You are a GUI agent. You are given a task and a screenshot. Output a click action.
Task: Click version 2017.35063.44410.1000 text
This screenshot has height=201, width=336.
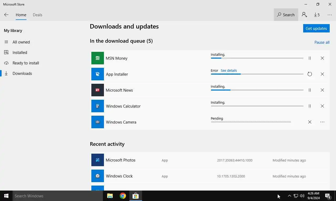[235, 160]
